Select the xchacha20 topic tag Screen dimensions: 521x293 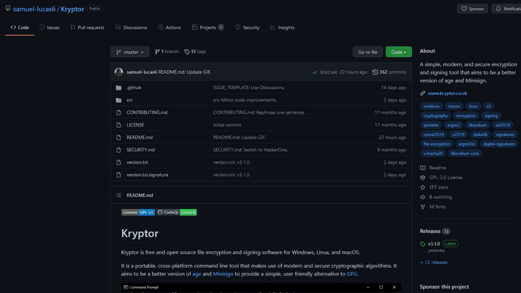pyautogui.click(x=433, y=153)
